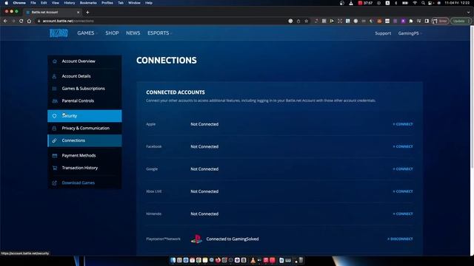Click the Wi-Fi icon in the menu bar
Screen dimensions: 474x266
tap(415, 3)
